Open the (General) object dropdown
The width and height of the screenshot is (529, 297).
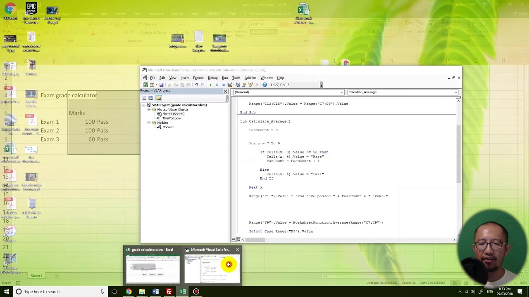click(x=342, y=92)
